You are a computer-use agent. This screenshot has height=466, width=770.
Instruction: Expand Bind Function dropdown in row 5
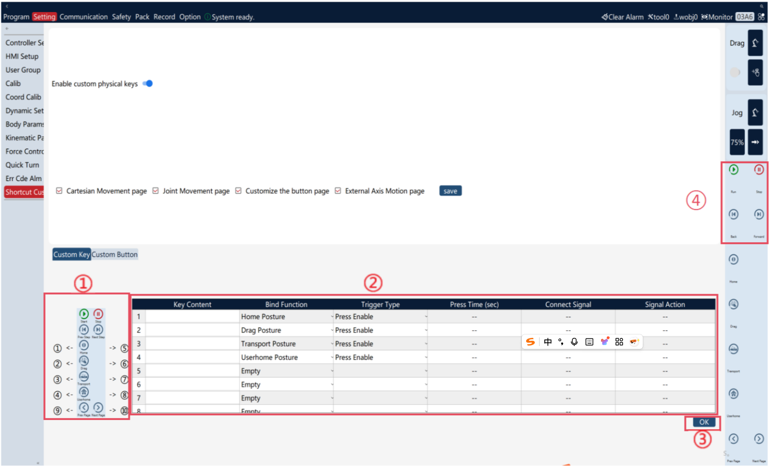[287, 371]
